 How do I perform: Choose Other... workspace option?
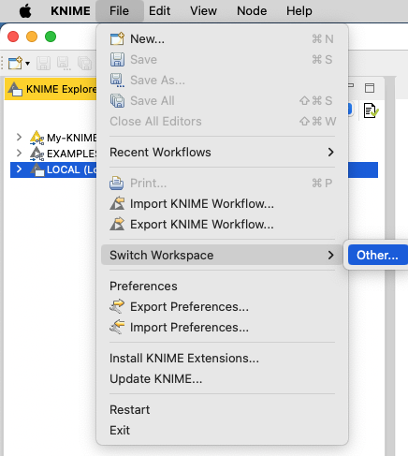point(378,255)
